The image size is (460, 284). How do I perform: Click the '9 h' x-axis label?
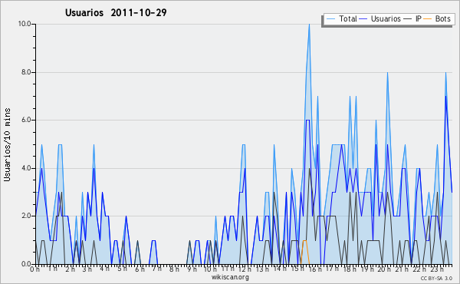point(192,269)
